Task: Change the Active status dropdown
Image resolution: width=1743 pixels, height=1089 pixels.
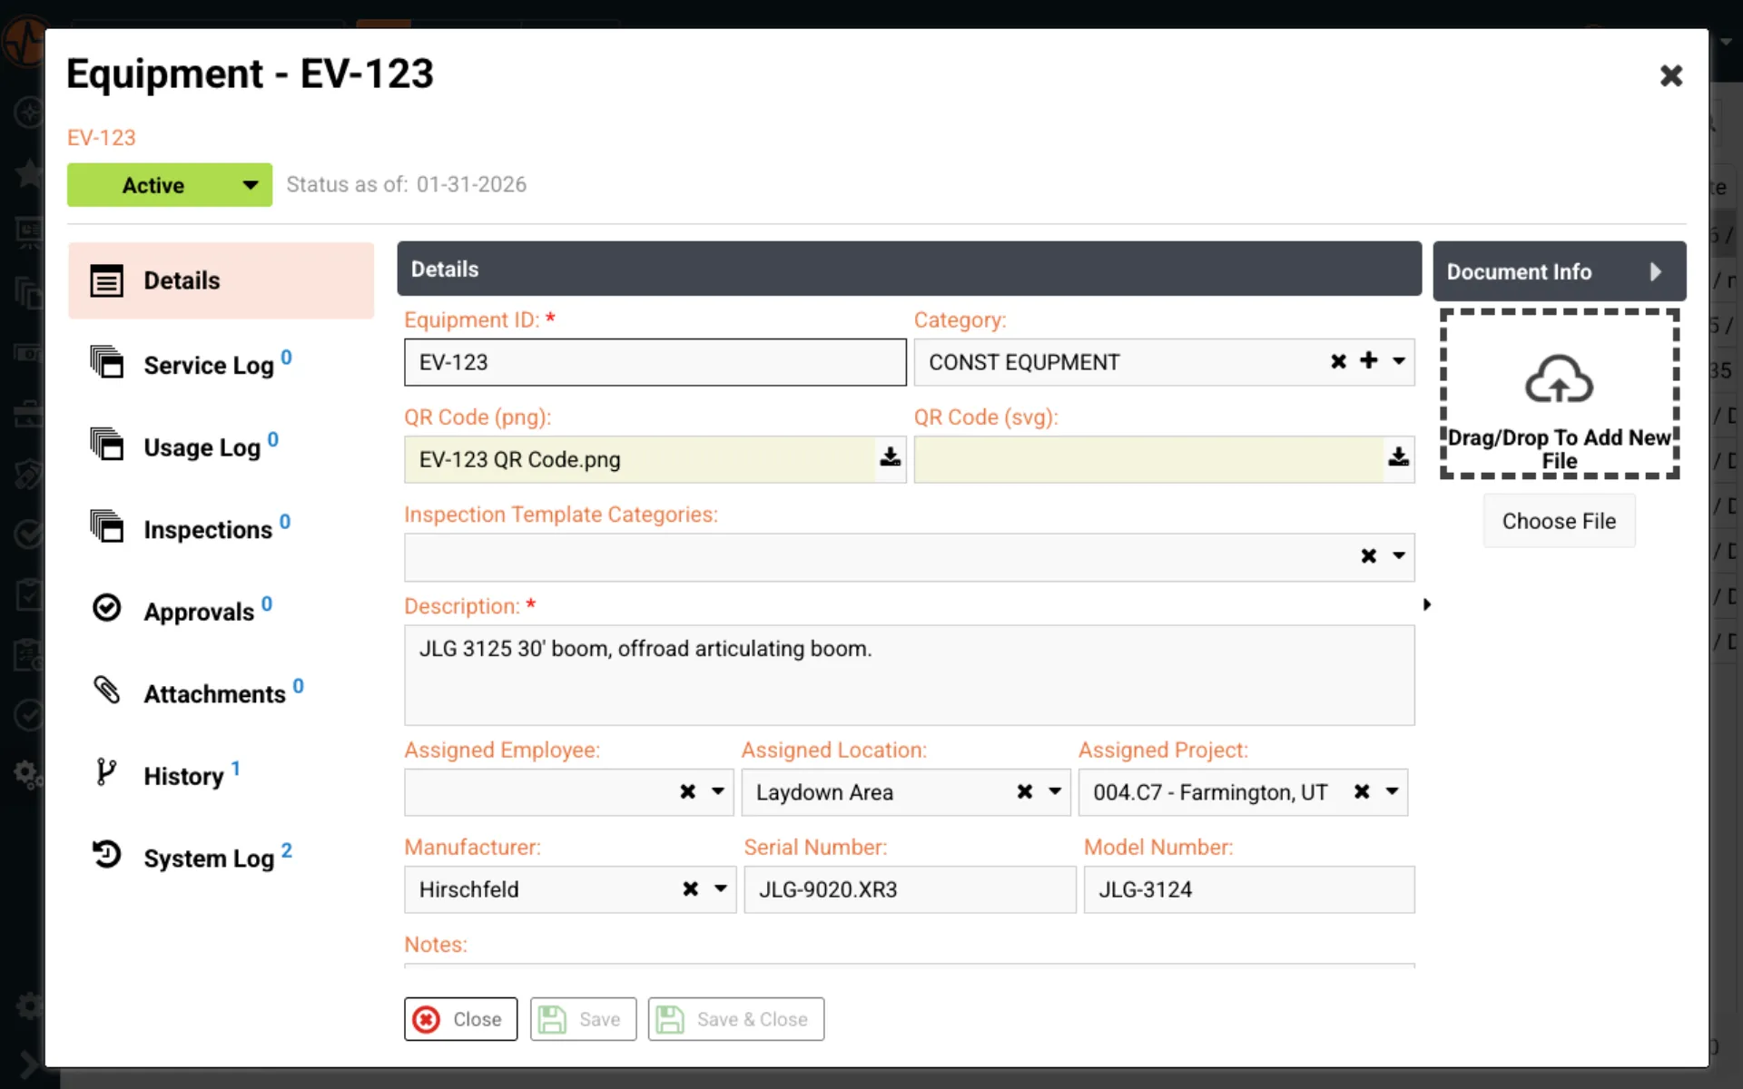Action: tap(170, 185)
